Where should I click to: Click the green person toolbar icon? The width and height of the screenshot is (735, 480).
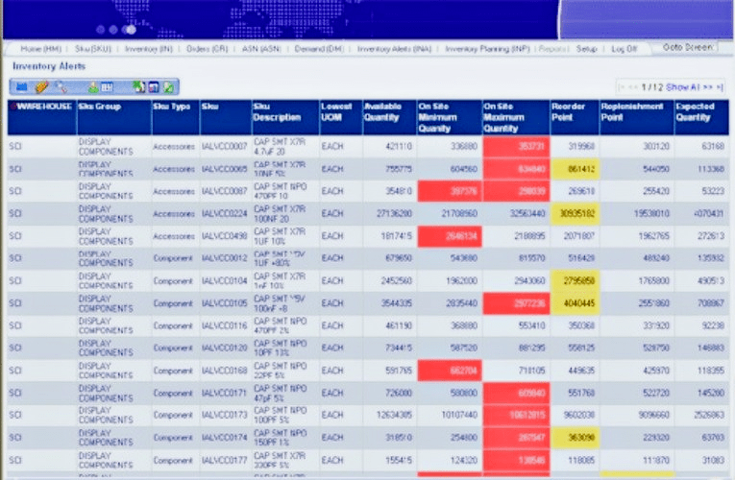(x=93, y=87)
